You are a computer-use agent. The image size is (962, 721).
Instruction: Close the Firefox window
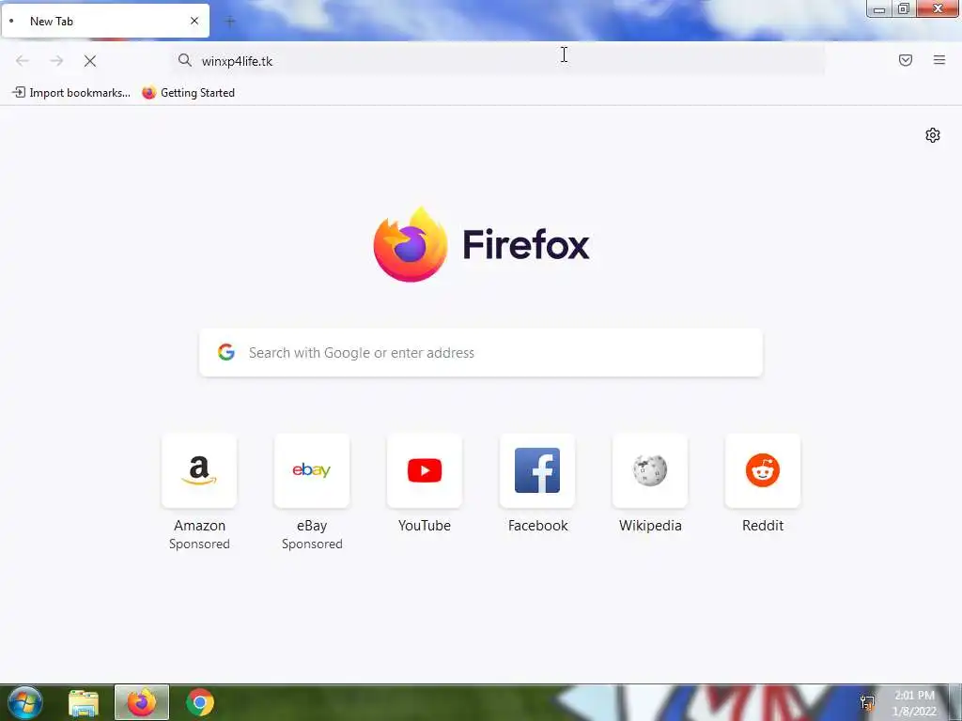coord(938,9)
